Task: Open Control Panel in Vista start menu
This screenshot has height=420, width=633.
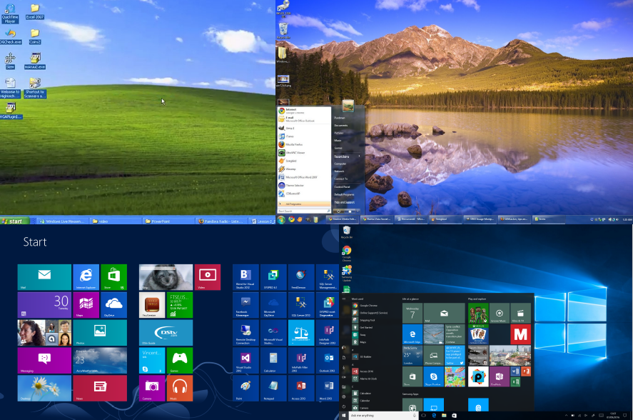Action: [x=342, y=186]
